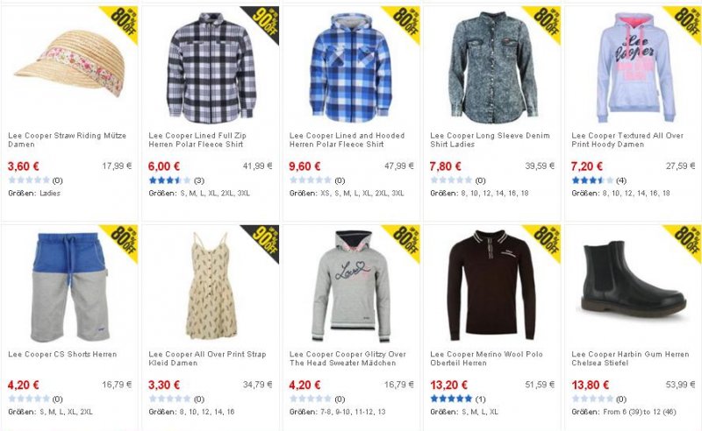
Task: Click the Lee Cooper Lined Full Zip shirt title
Action: point(197,140)
